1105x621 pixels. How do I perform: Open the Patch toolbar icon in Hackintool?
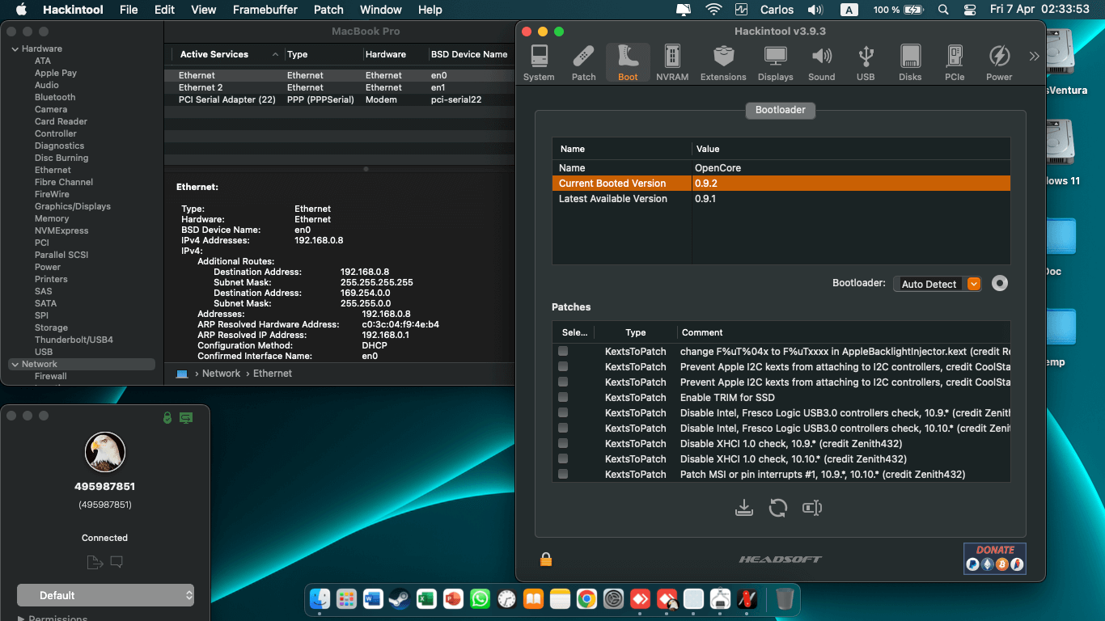coord(583,63)
